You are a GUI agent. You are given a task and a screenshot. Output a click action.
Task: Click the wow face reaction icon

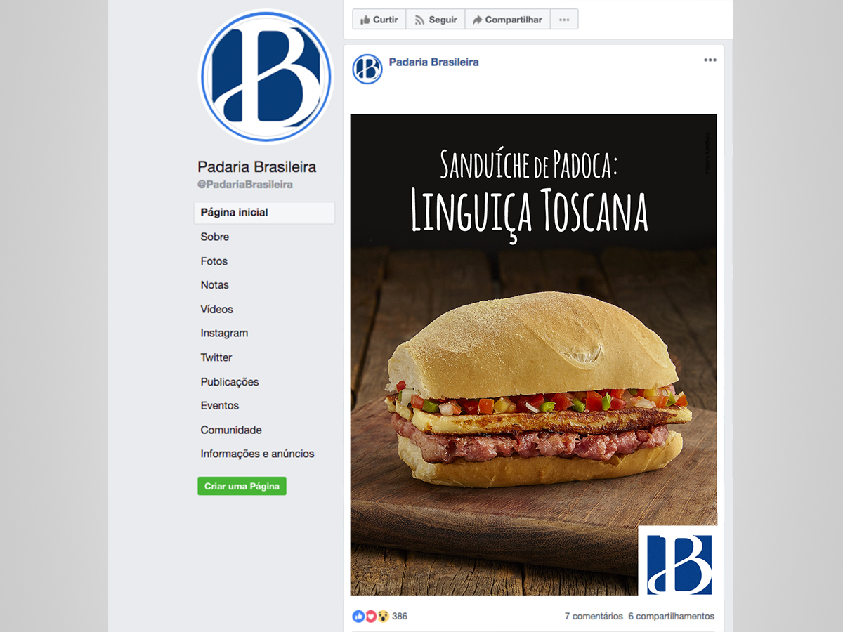tap(383, 616)
